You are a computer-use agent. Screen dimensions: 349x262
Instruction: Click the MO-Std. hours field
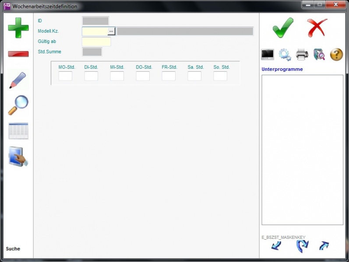(x=65, y=76)
